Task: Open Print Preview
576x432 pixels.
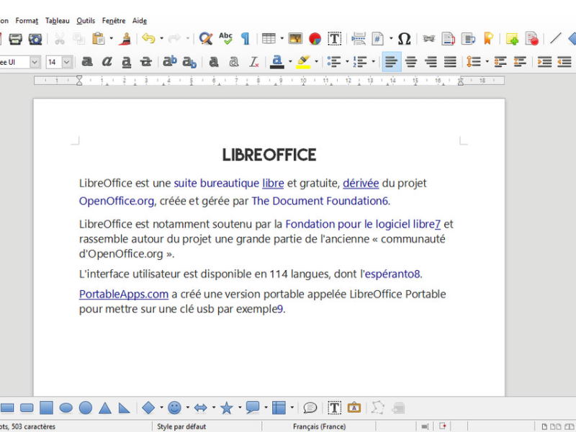Action: [35, 39]
